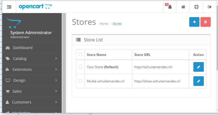Open the help lifebuoy icon
218x115 pixels.
coord(196,7)
